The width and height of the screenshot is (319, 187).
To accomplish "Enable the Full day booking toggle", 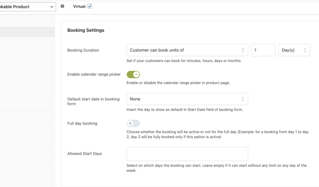I will point(133,123).
